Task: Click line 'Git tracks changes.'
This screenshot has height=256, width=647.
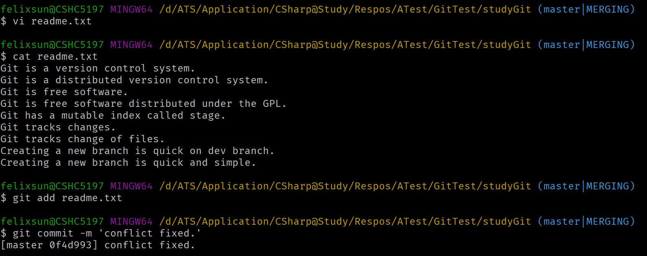Action: pyautogui.click(x=58, y=127)
